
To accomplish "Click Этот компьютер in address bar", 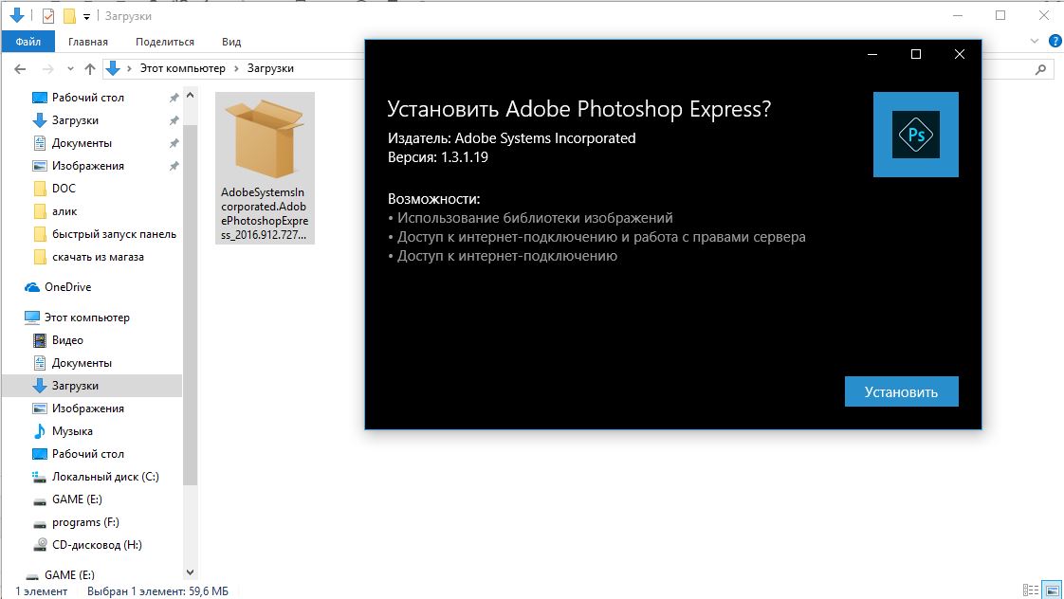I will (182, 68).
